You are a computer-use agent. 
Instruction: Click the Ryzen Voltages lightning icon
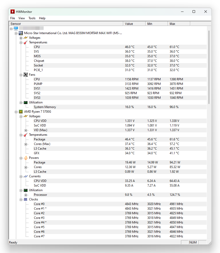[x=26, y=116]
